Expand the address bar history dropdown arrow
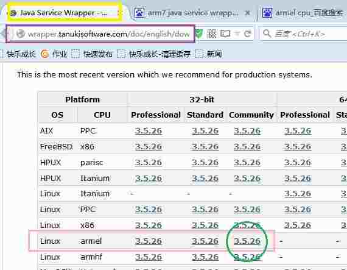 [237, 34]
